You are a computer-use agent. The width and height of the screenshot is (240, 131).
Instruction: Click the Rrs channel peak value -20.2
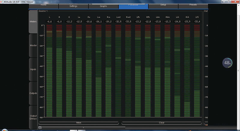click(x=109, y=22)
